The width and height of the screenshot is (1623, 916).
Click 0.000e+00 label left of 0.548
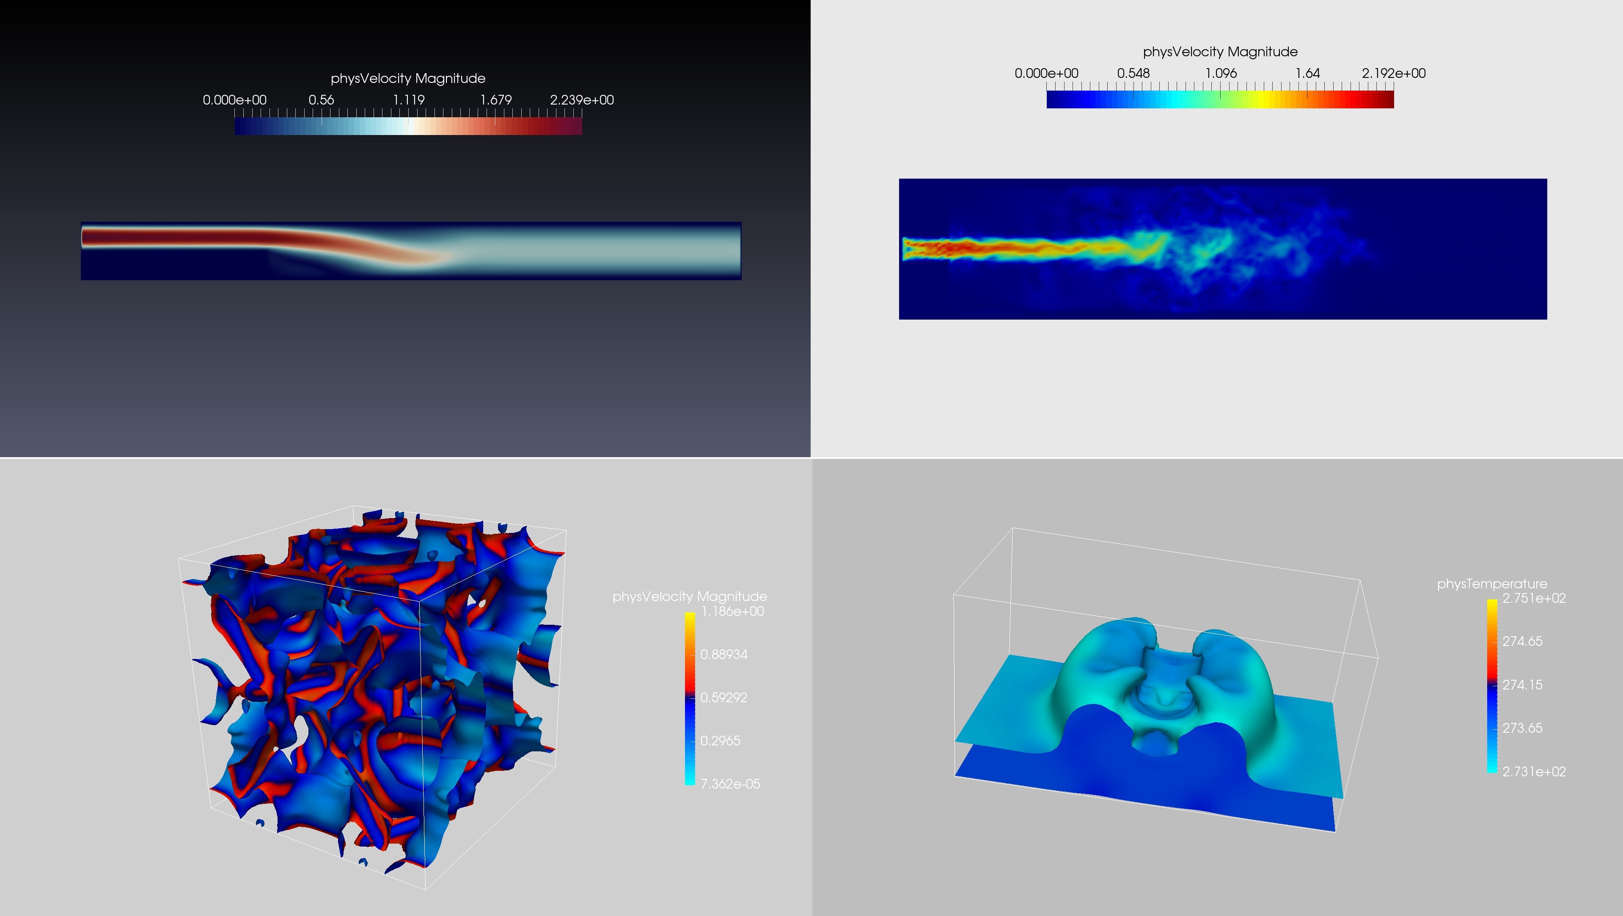click(x=1046, y=73)
